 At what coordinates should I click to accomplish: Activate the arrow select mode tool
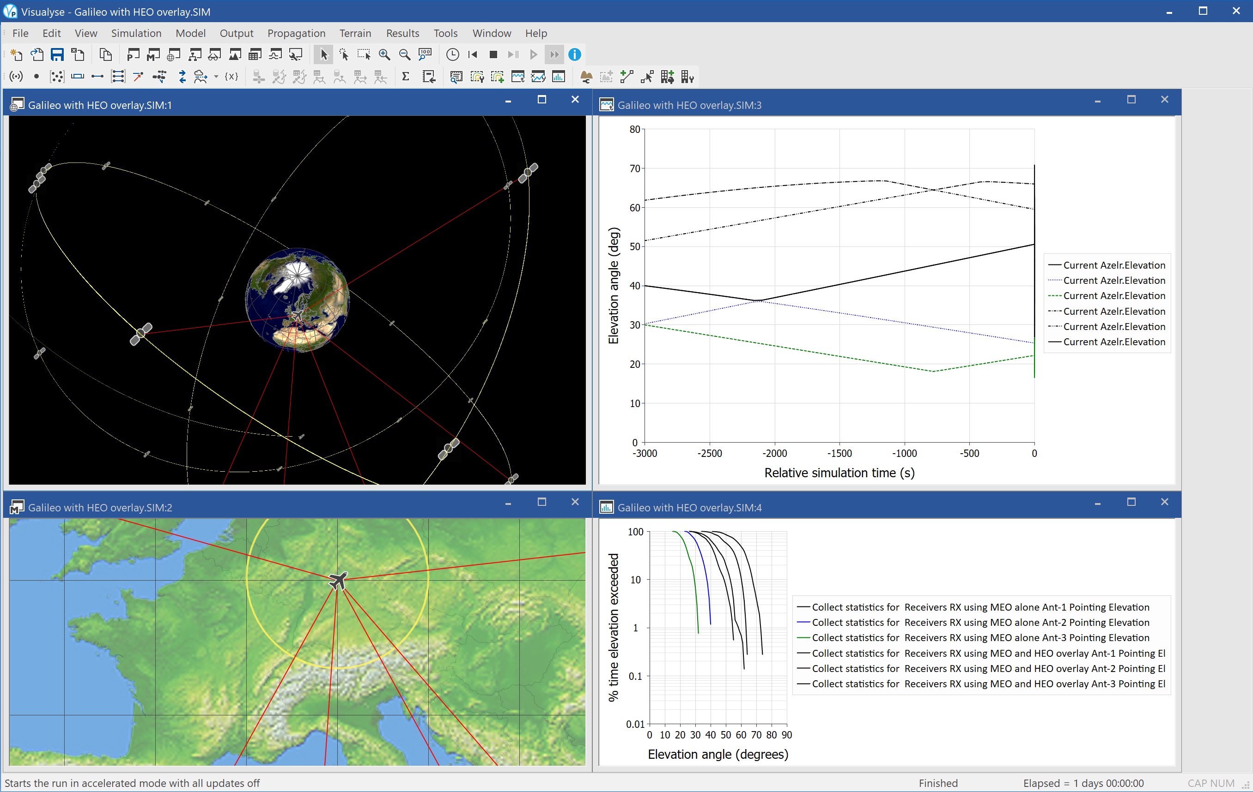323,54
